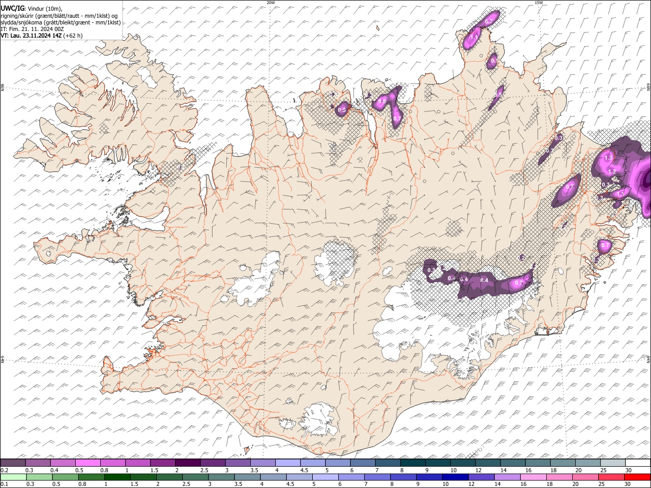Screen dimensions: 651x488
Task: Click the deep navy blue 10 swatch in lower legend
Action: [x=455, y=477]
